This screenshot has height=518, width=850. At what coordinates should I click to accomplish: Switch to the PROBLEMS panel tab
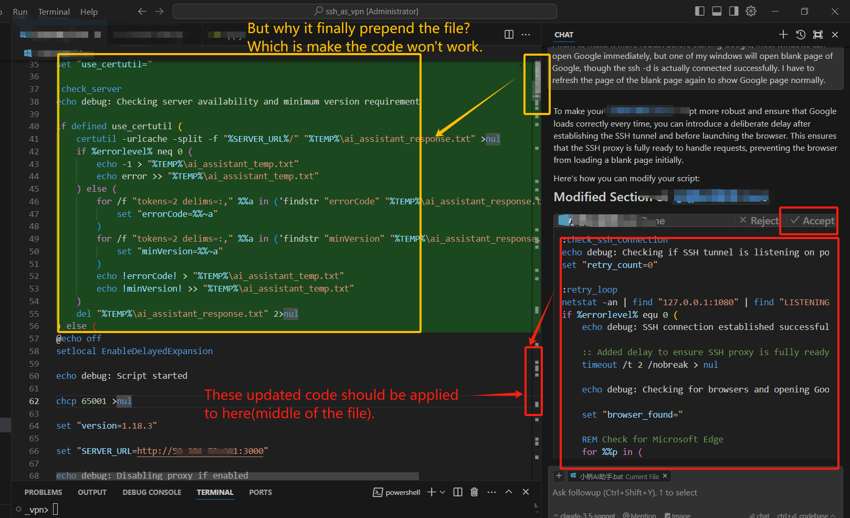coord(43,492)
